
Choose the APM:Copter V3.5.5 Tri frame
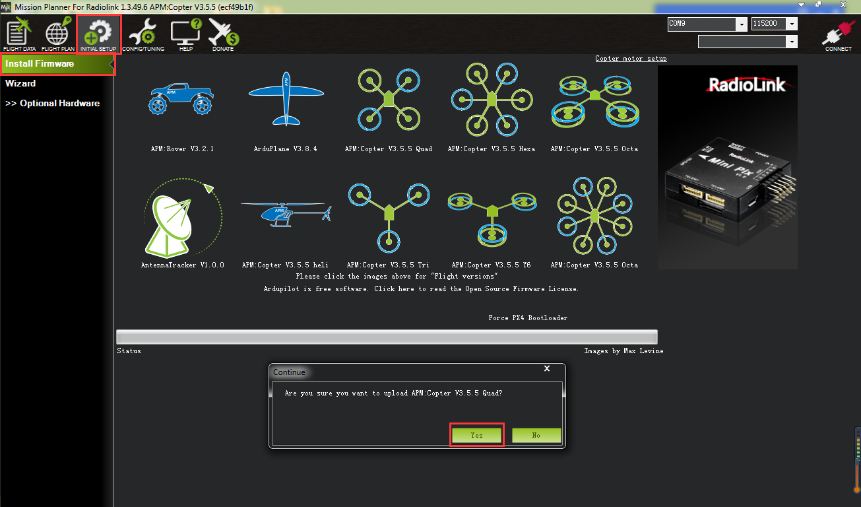(389, 215)
